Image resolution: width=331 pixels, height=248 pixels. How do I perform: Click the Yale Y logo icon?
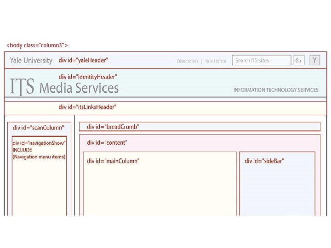coord(315,60)
